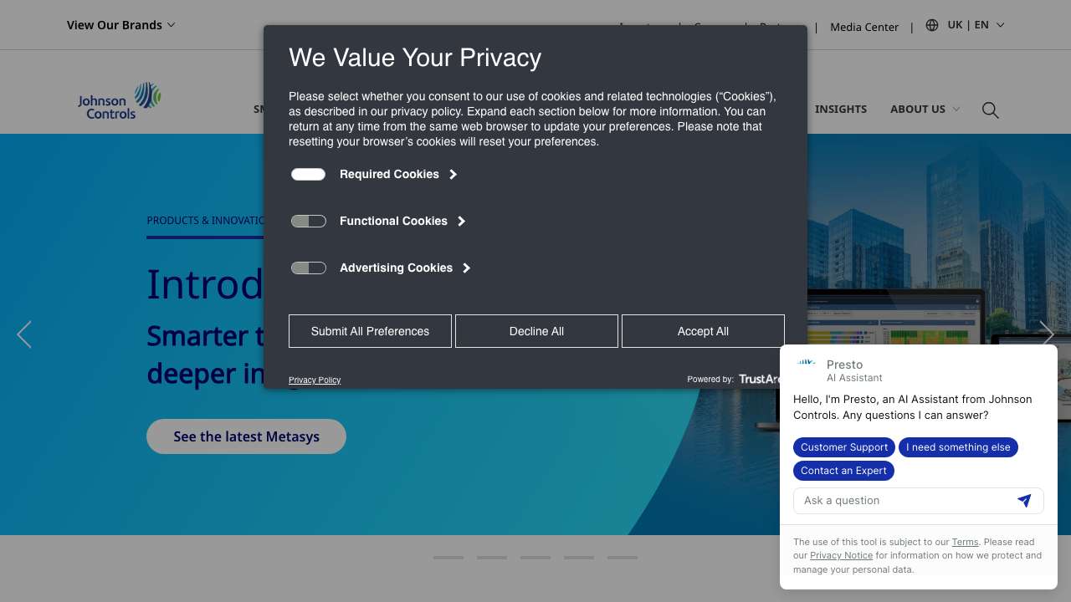Viewport: 1071px width, 602px height.
Task: Open the site search magnifier icon
Action: (x=990, y=110)
